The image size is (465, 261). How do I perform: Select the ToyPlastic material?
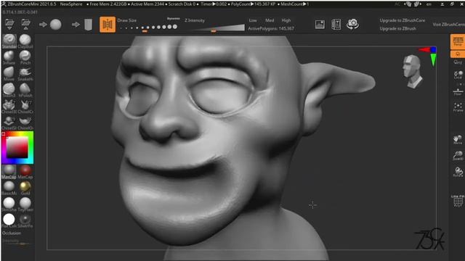25,204
